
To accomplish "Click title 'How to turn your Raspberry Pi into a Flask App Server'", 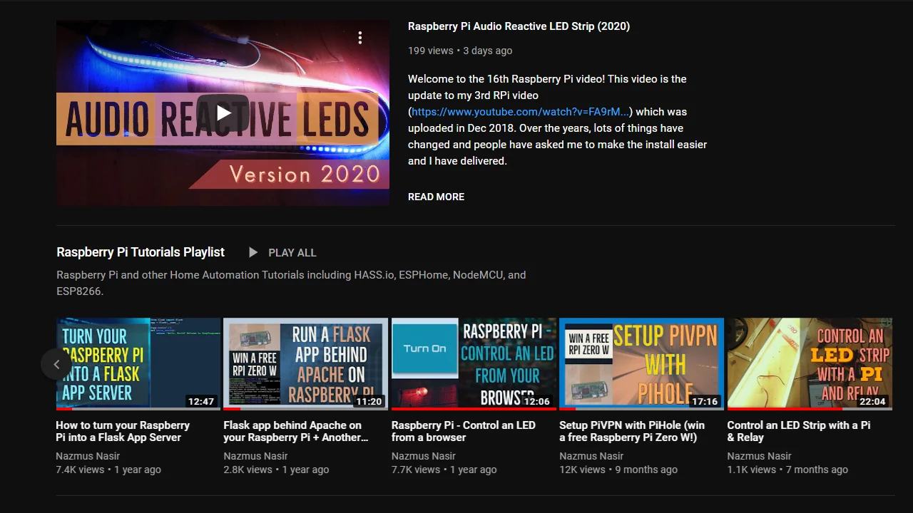I will click(123, 431).
